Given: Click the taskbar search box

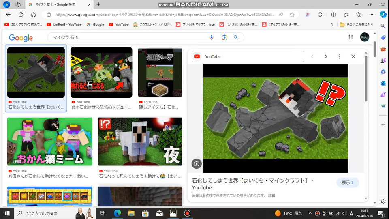Looking at the screenshot, I should coord(54,213).
